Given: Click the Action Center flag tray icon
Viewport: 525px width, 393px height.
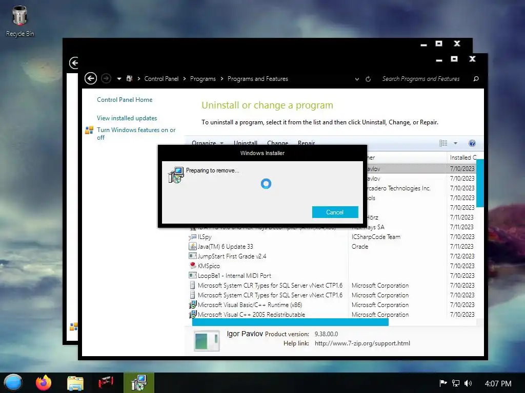Looking at the screenshot, I should 443,383.
